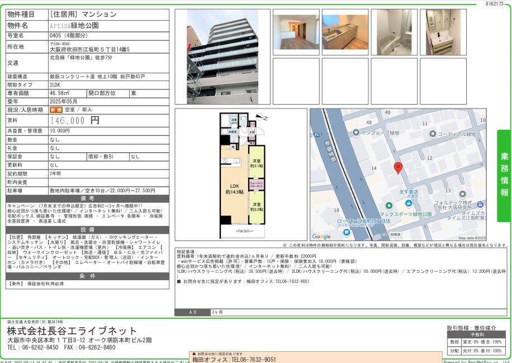Click the red 新築 badge
This screenshot has height=363, width=512.
tap(56, 110)
